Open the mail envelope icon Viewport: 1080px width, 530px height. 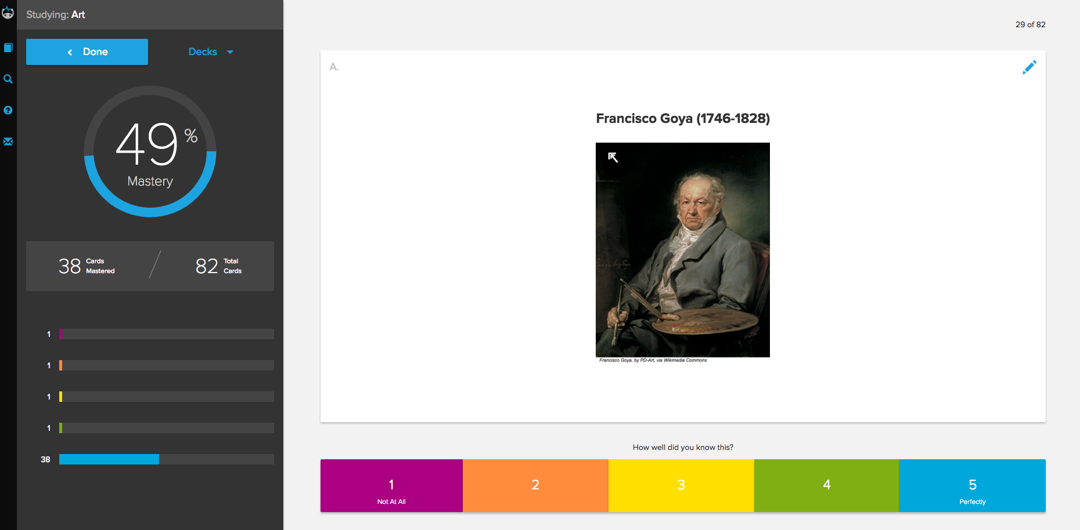8,141
